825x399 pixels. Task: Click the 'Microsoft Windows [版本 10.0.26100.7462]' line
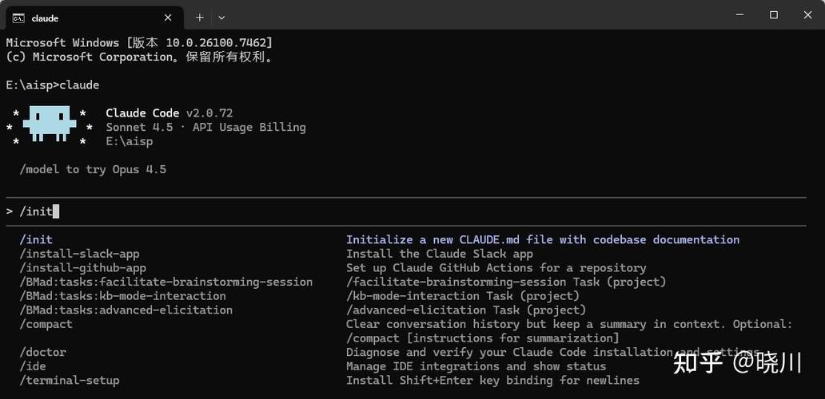coord(139,42)
